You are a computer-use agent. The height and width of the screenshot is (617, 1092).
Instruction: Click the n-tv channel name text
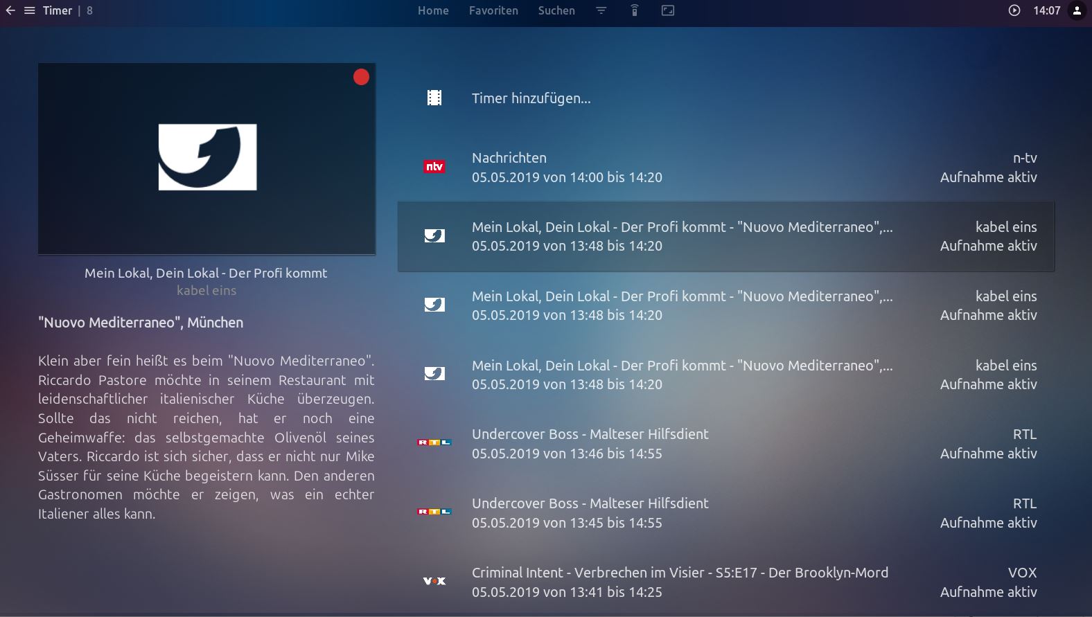coord(1025,158)
